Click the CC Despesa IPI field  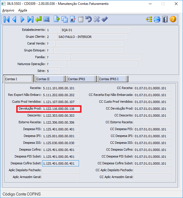click(x=152, y=136)
